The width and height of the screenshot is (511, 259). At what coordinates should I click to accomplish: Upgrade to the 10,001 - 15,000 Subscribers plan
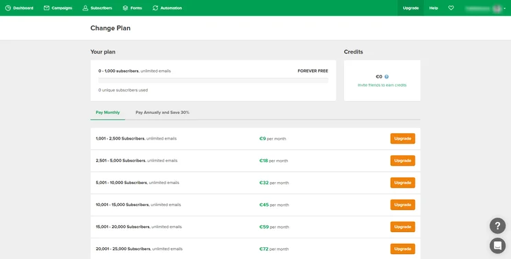402,205
